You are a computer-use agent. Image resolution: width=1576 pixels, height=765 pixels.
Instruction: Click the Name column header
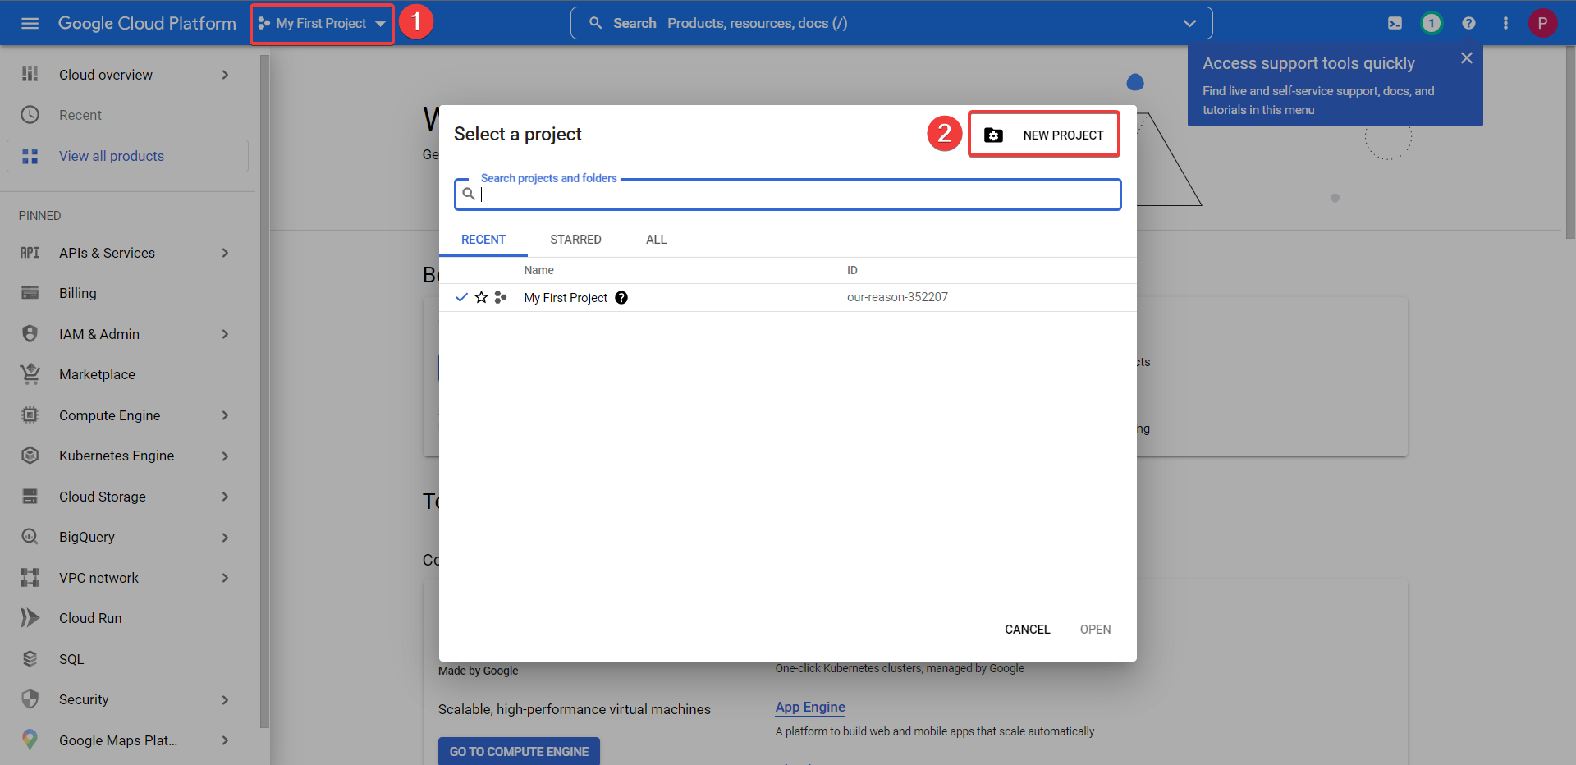(x=538, y=270)
